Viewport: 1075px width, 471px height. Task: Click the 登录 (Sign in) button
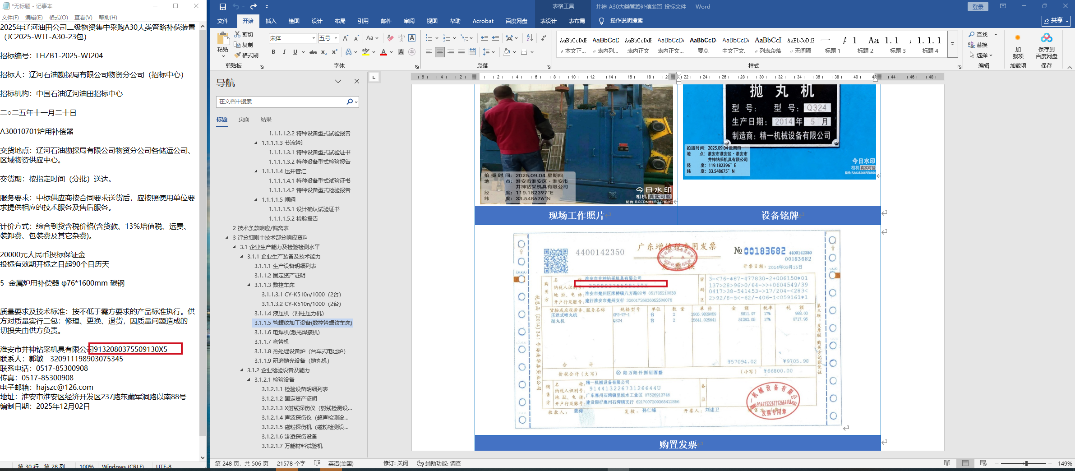(978, 7)
